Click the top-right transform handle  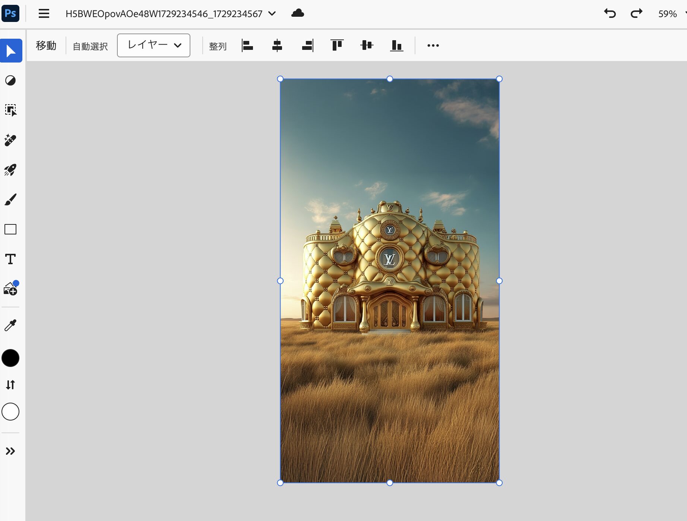click(x=499, y=79)
